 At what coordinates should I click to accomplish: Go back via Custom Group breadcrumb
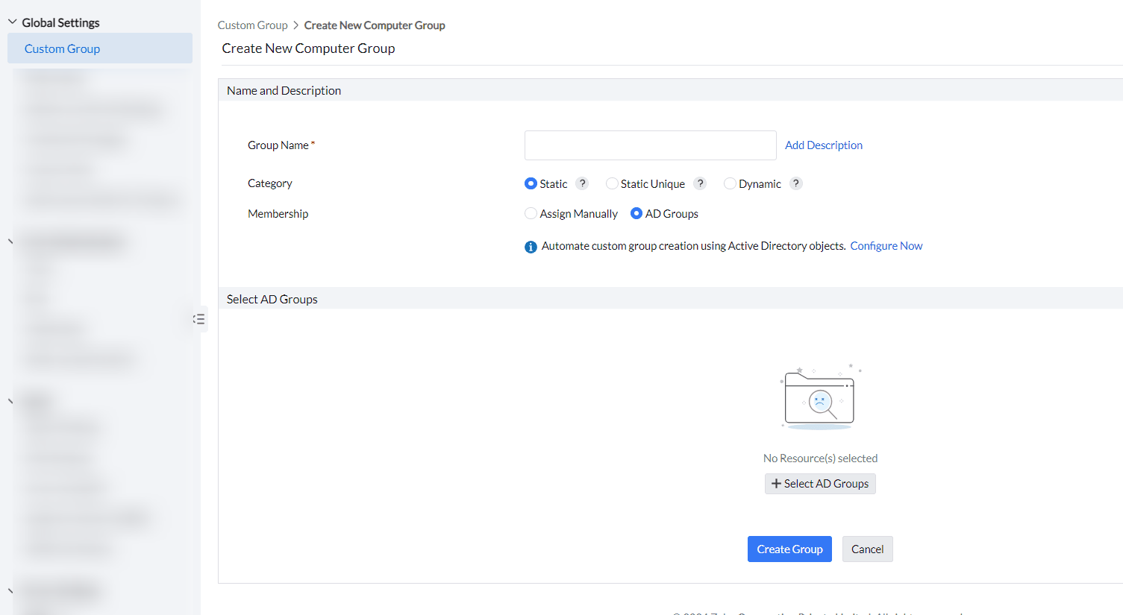252,25
